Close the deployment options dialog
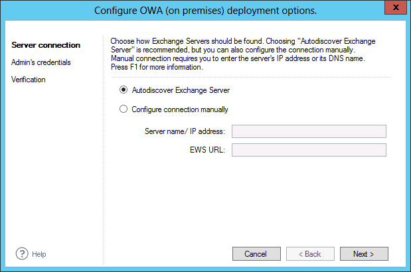This screenshot has width=411, height=272. (x=396, y=7)
